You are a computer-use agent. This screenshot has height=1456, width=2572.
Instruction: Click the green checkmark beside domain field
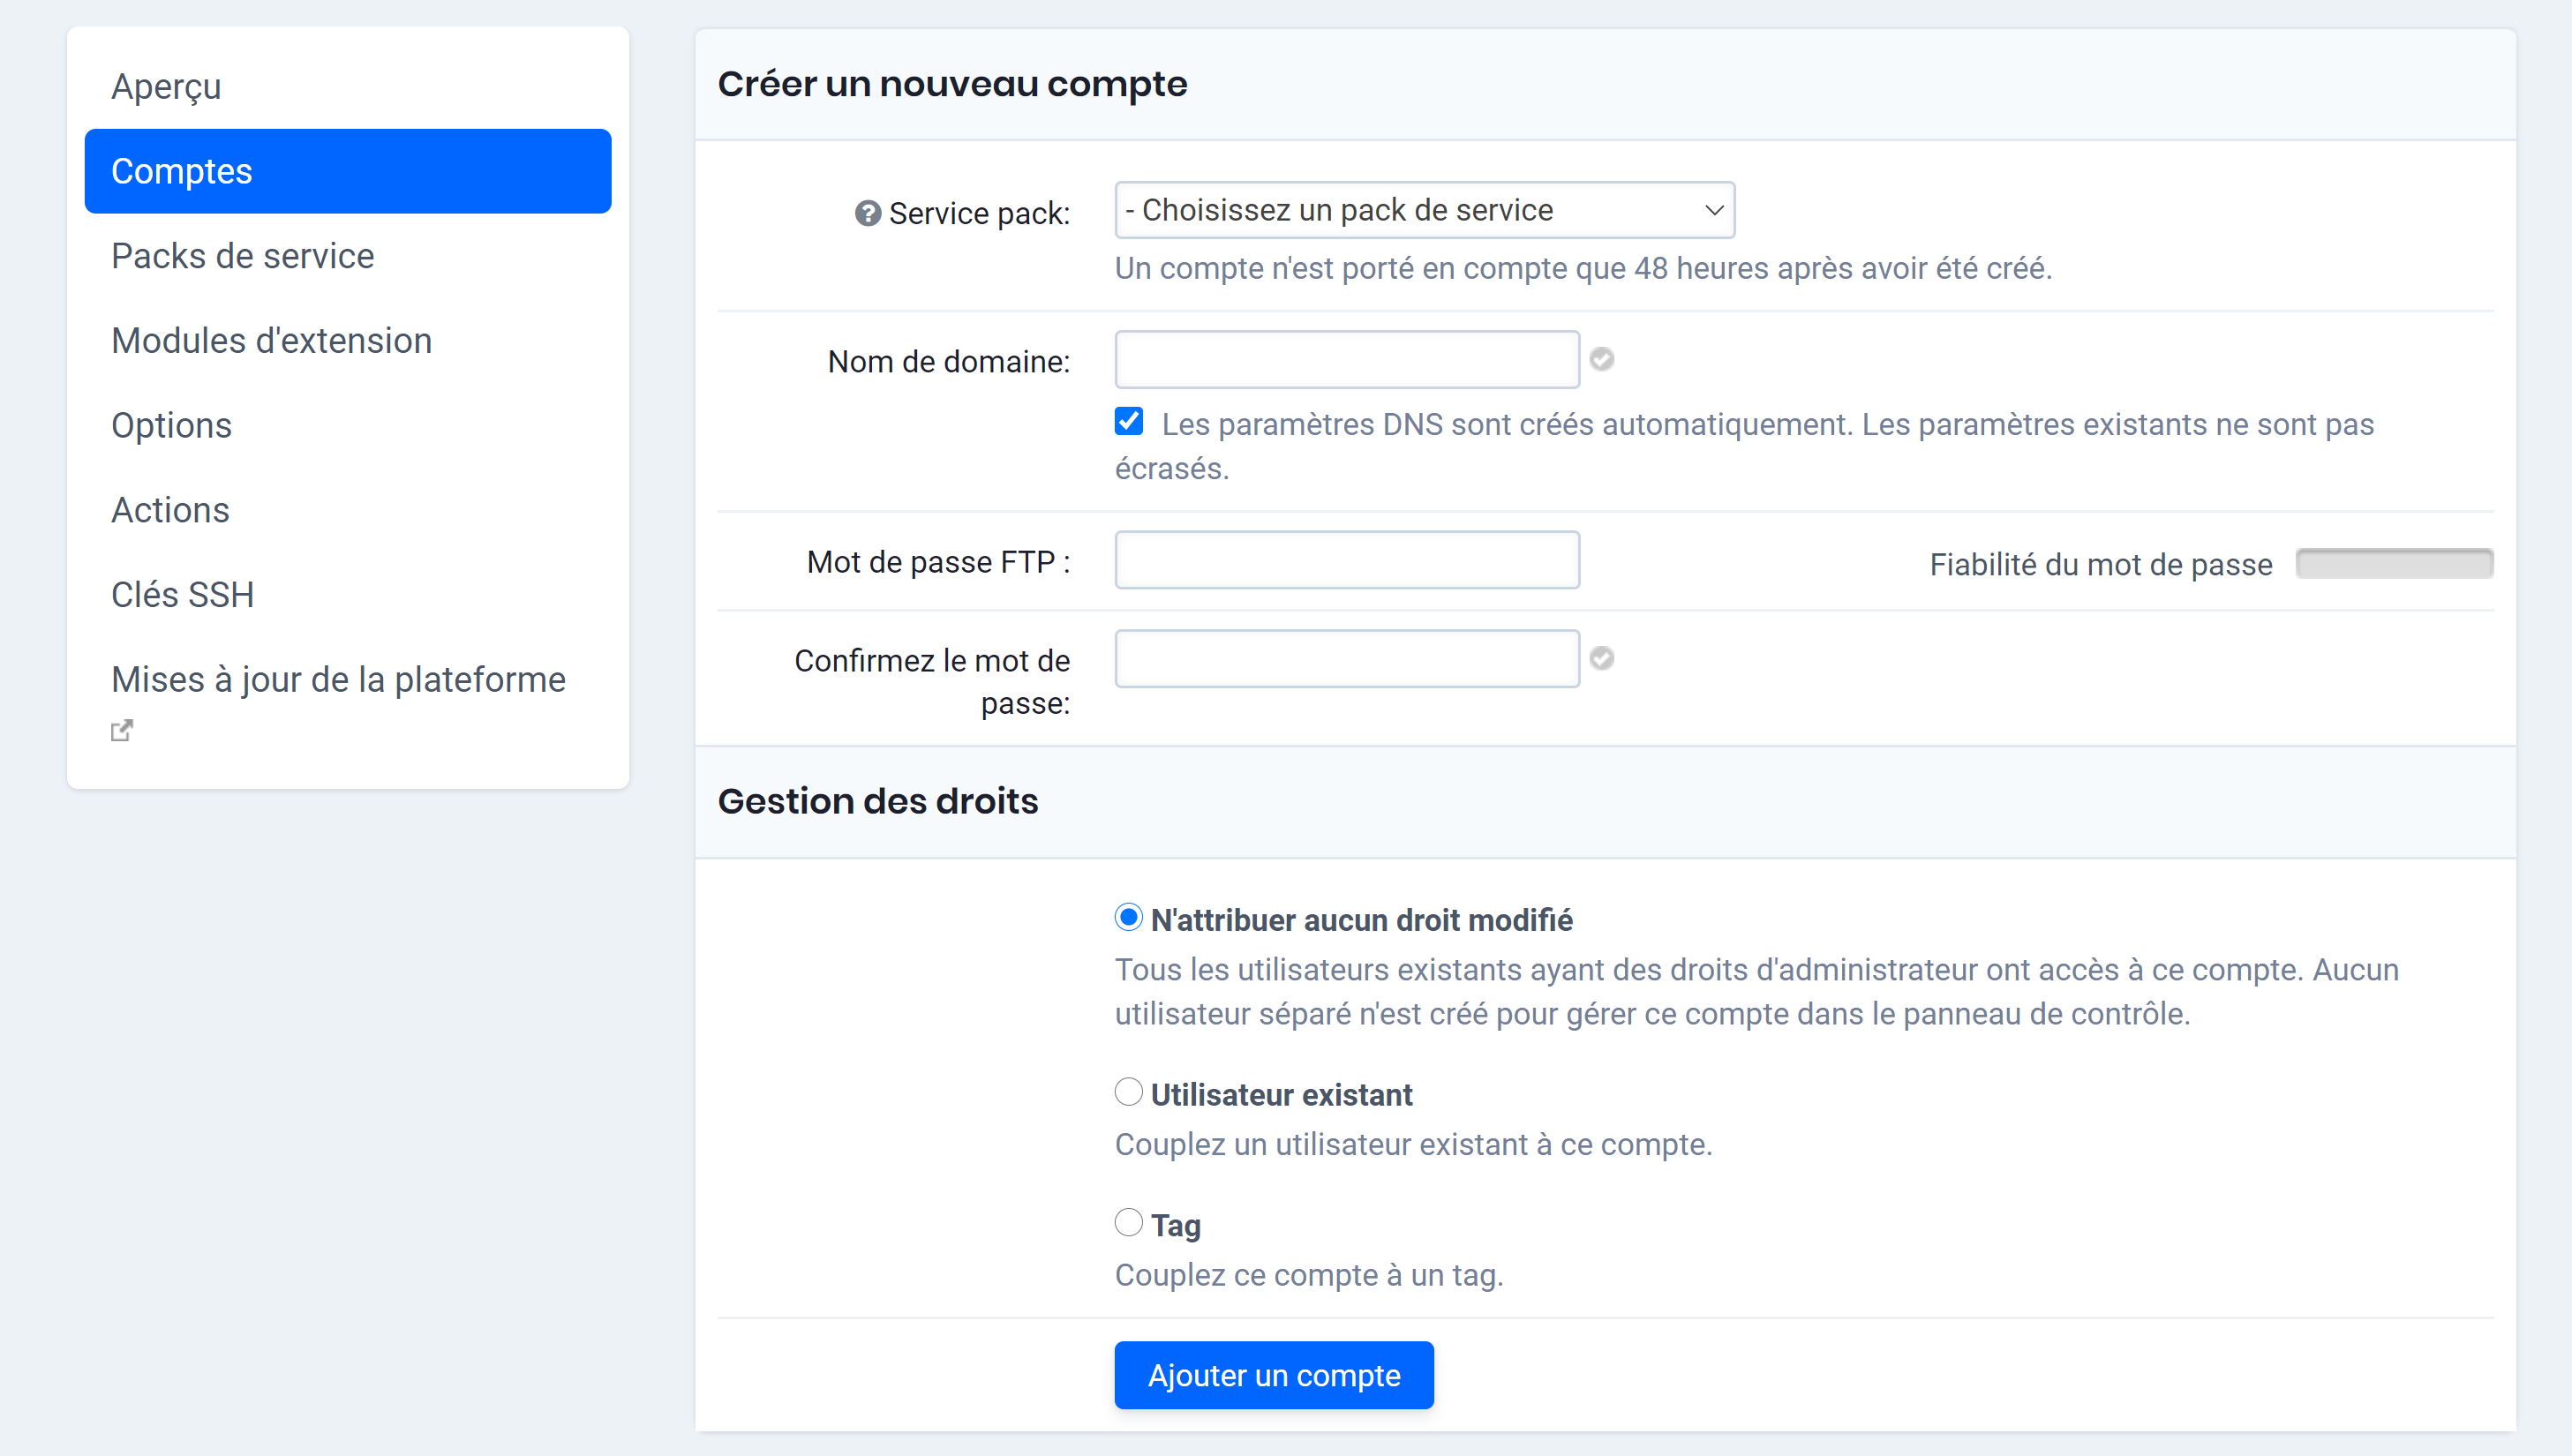pos(1601,359)
